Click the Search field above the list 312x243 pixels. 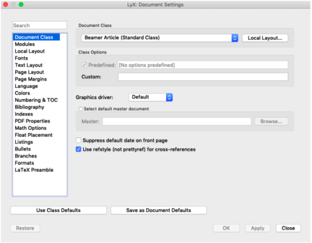(40, 25)
